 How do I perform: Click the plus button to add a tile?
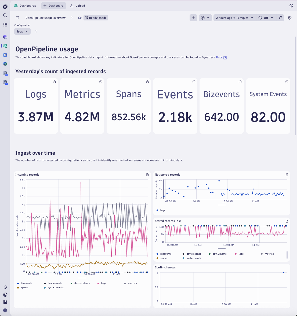[193, 18]
